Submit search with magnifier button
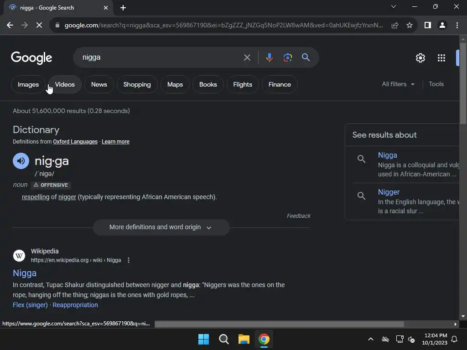 click(306, 57)
